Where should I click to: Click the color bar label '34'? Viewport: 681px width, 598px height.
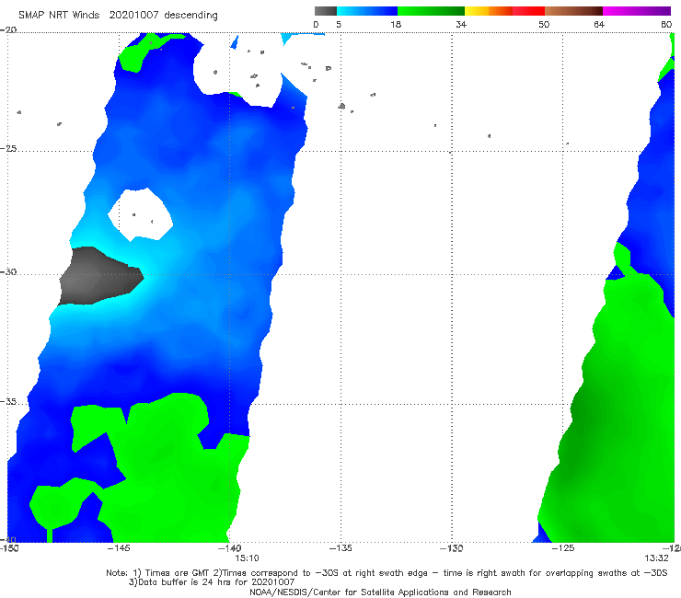[461, 24]
